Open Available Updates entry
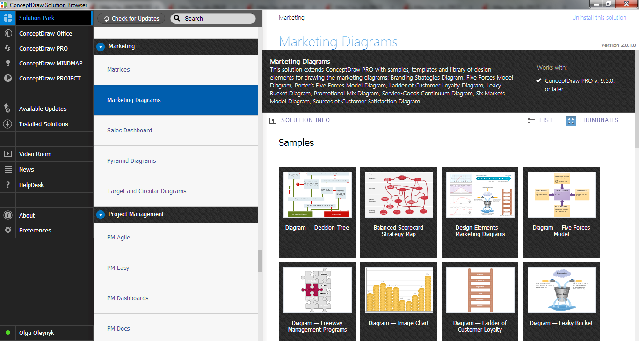 pos(46,109)
